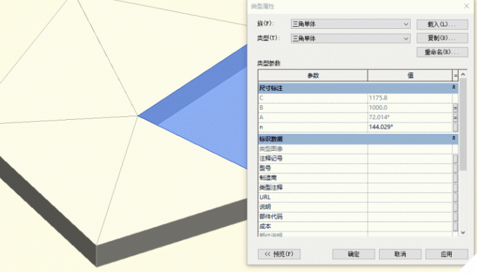The image size is (477, 274).
Task: Click the 说明 value cell
Action: (410, 207)
